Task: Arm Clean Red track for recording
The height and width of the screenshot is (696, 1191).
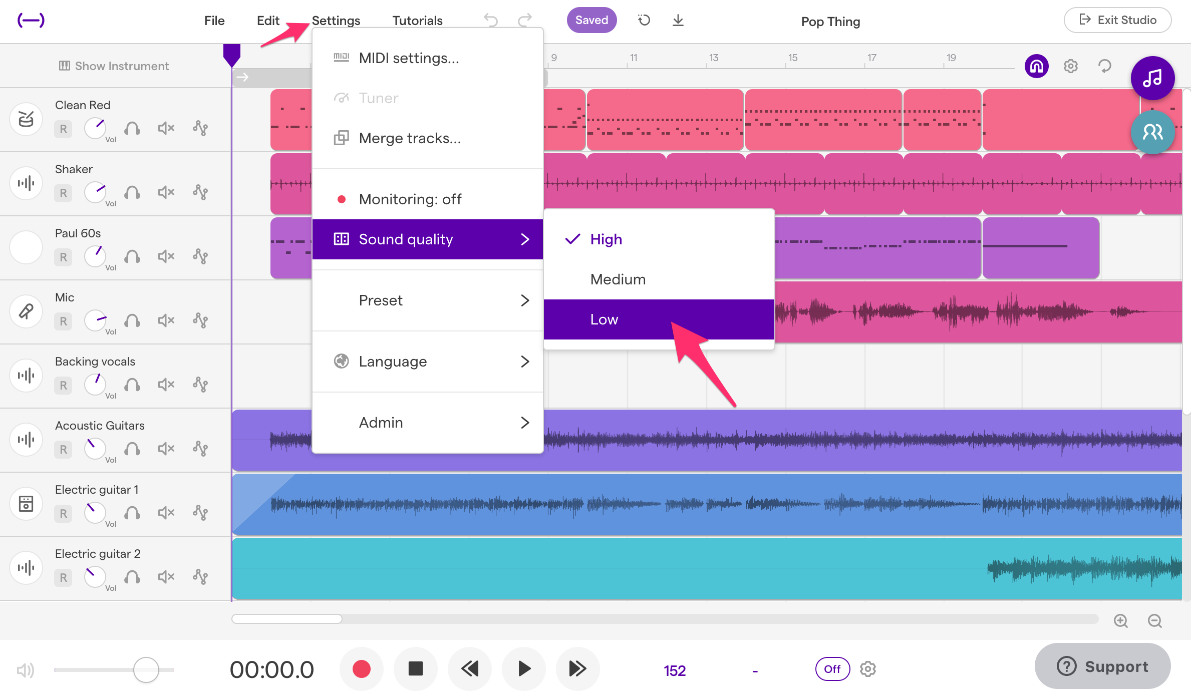Action: click(x=63, y=129)
